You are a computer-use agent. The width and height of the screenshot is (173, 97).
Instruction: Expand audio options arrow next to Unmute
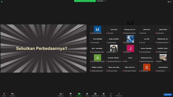point(7,94)
